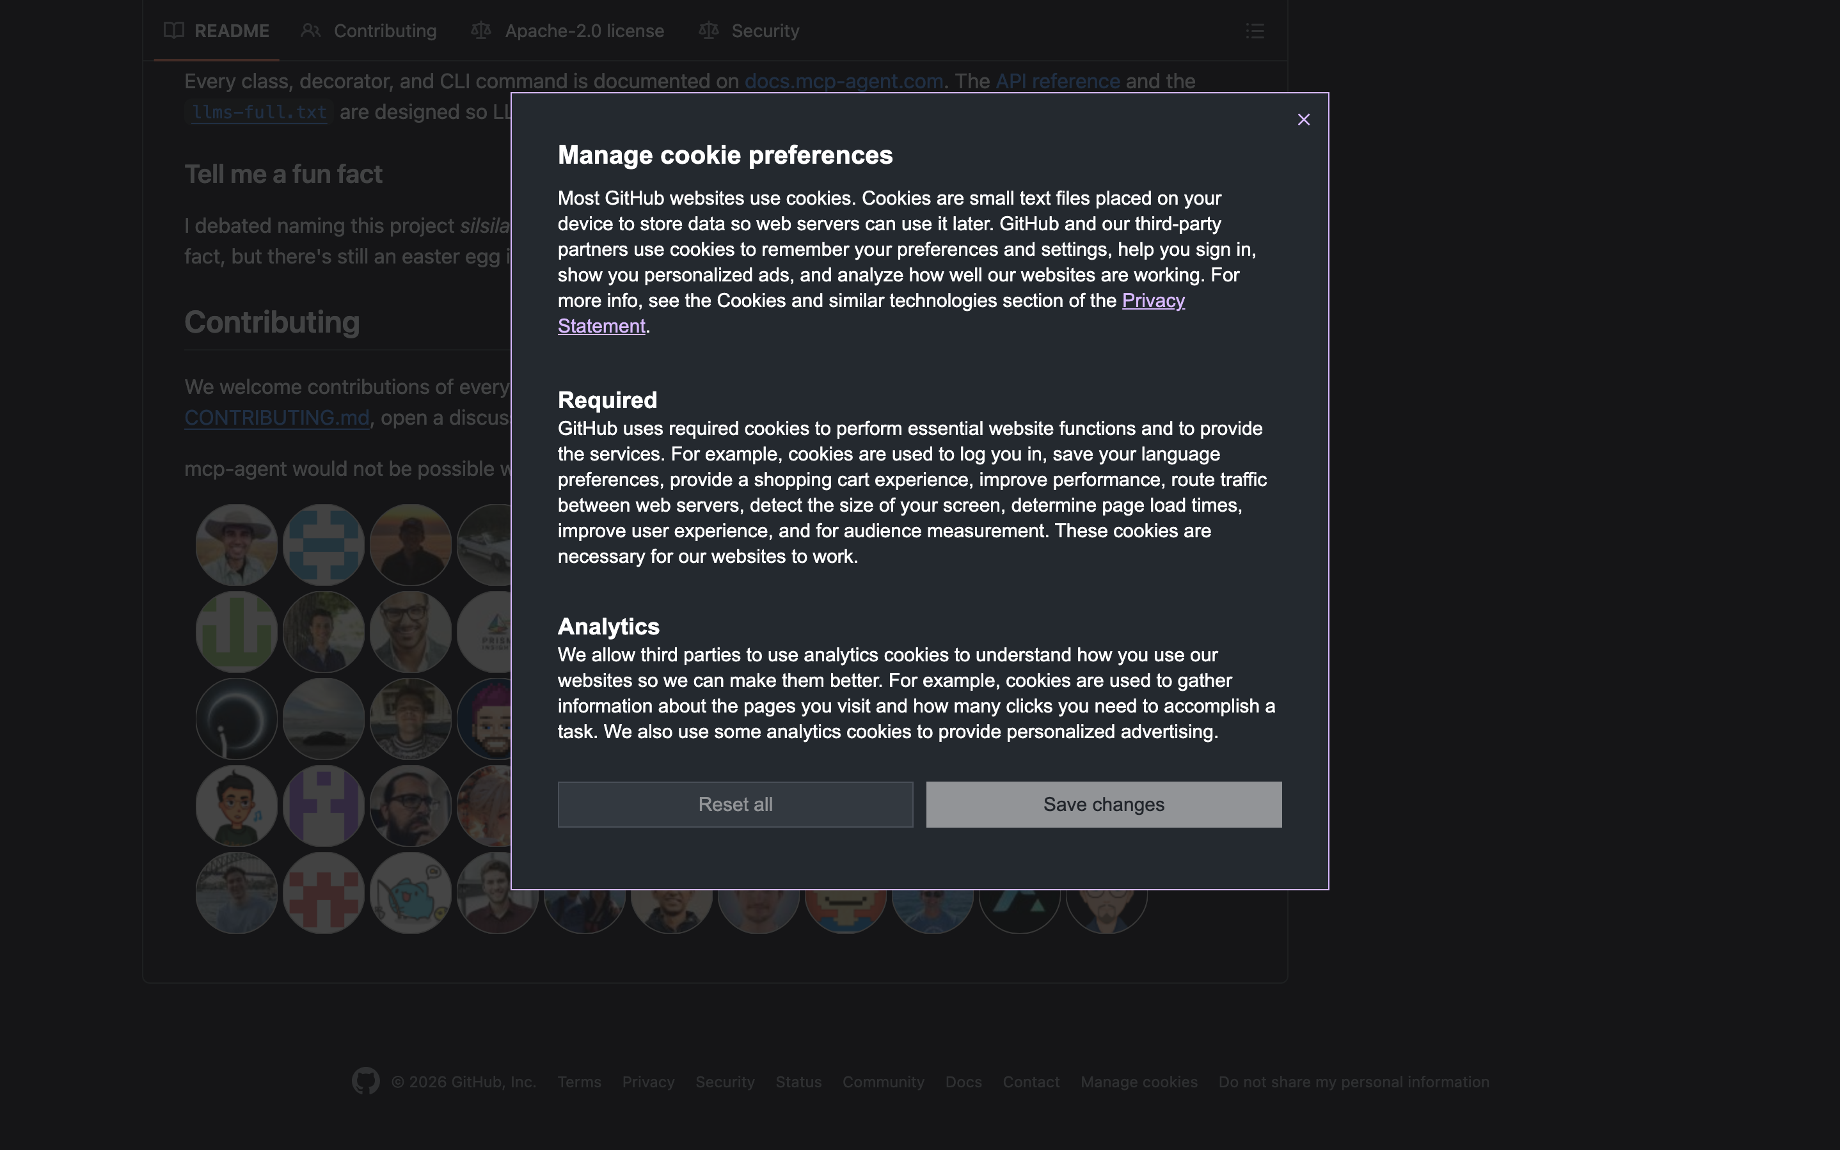Click the purple pixel identicon avatar
Screen dimensions: 1840x1150
pos(323,805)
